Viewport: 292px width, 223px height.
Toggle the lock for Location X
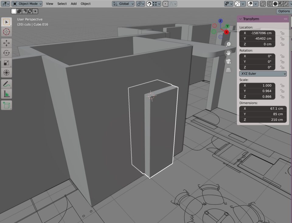point(282,33)
